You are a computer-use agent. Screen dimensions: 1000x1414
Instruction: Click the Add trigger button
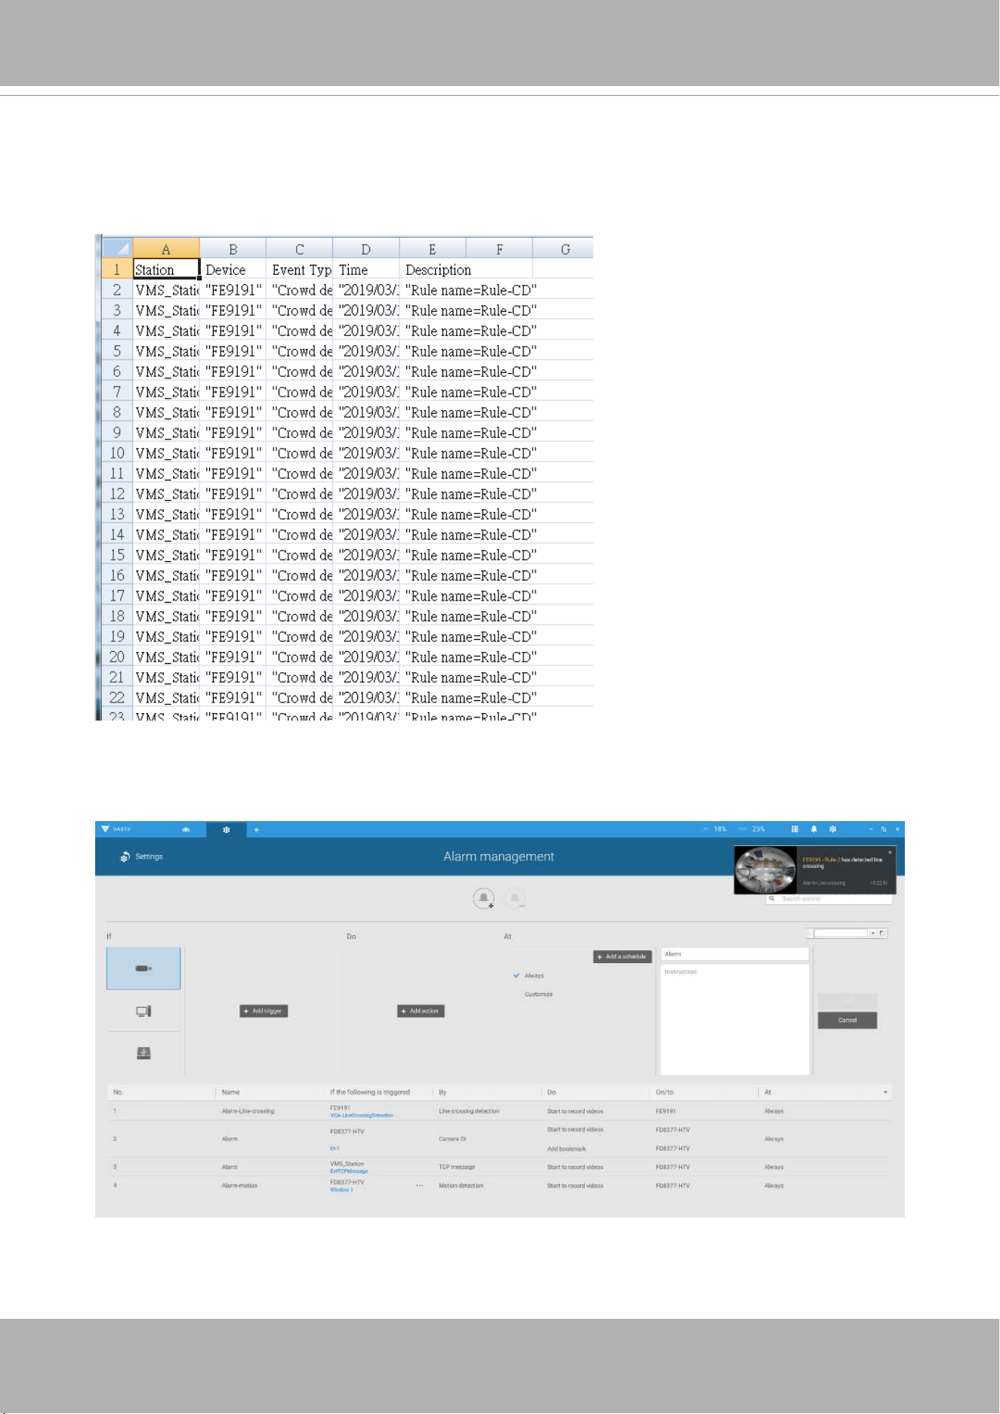tap(264, 1011)
